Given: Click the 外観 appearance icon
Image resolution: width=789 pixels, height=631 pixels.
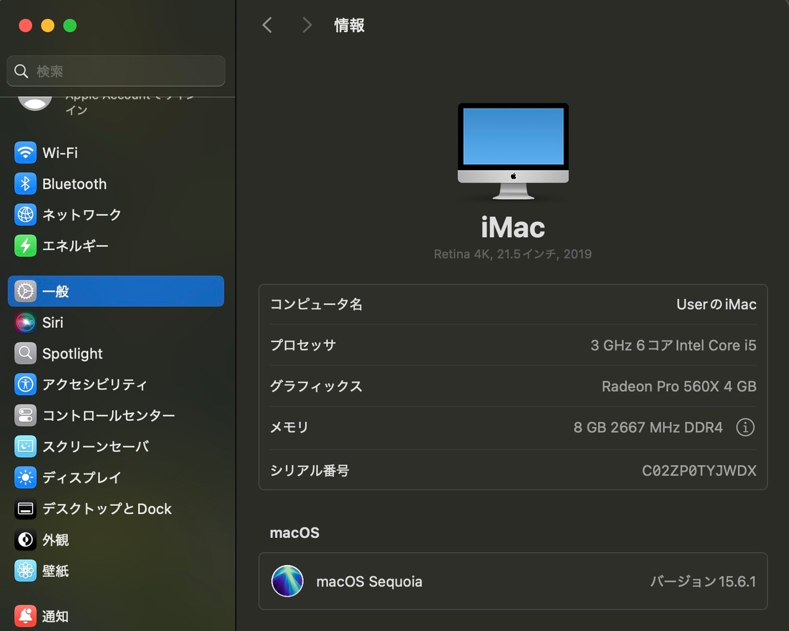Looking at the screenshot, I should (25, 540).
